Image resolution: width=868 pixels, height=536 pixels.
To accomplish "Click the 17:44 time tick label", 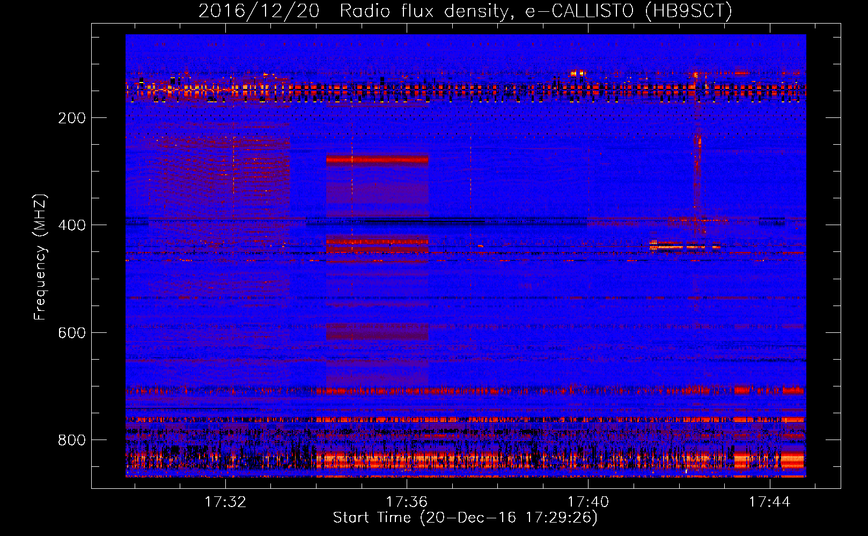I will pos(769,502).
